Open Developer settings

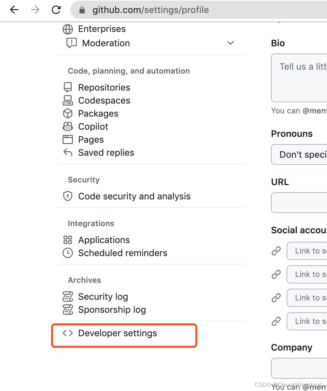point(118,333)
